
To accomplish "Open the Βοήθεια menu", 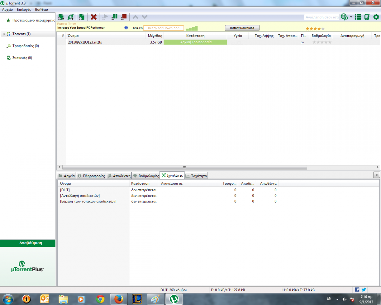I will 41,10.
